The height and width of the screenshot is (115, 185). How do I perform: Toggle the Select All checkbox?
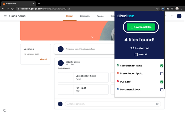136,55
